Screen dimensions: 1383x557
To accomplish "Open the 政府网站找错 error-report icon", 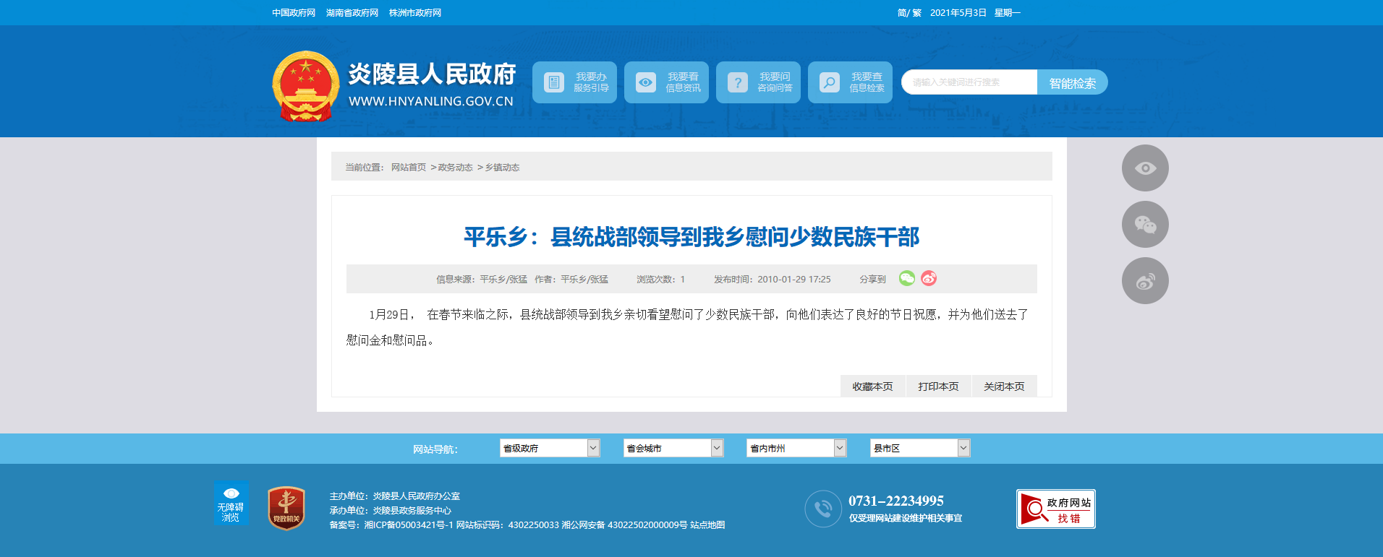I will click(x=1055, y=509).
